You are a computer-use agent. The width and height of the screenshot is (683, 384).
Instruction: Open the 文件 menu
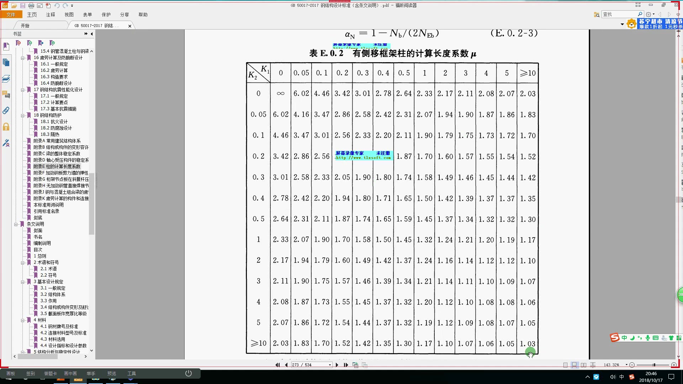click(x=11, y=15)
